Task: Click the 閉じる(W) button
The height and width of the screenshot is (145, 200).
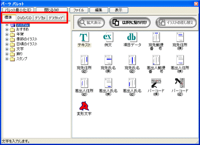Action: (51, 10)
